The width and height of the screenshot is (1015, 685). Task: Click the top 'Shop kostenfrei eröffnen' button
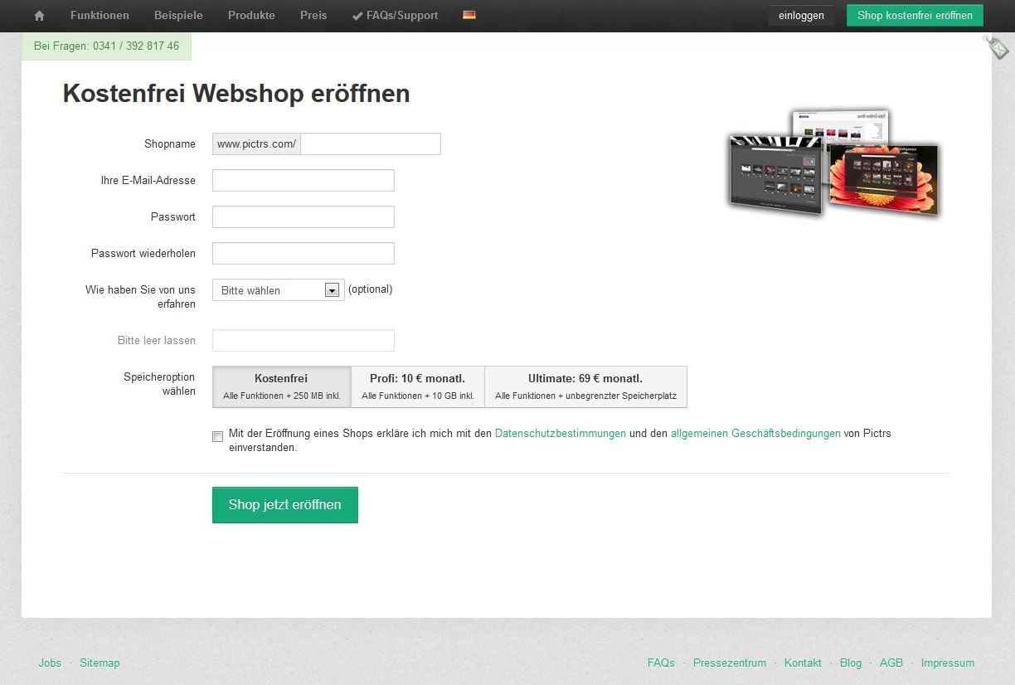click(915, 16)
